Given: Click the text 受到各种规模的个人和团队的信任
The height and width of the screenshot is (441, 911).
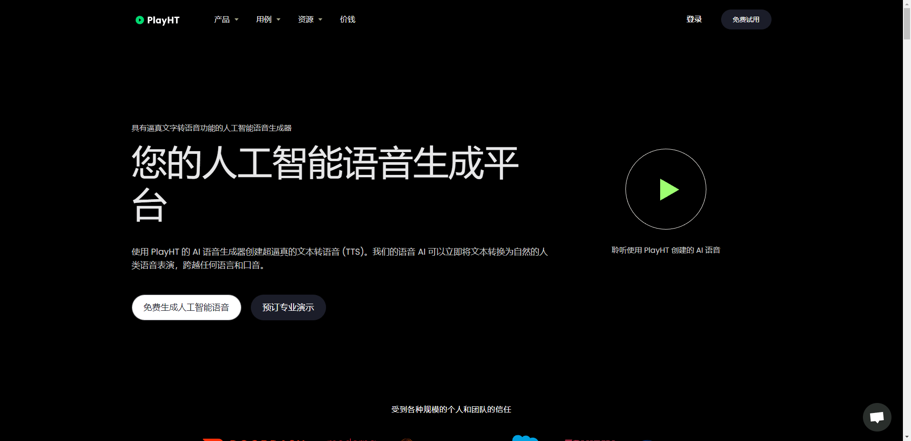Looking at the screenshot, I should click(x=451, y=409).
